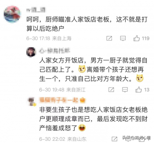Viewport: 154px width, 143px height.
Task: Tap the orange username above the Shandong reply
Action: (x=59, y=100)
